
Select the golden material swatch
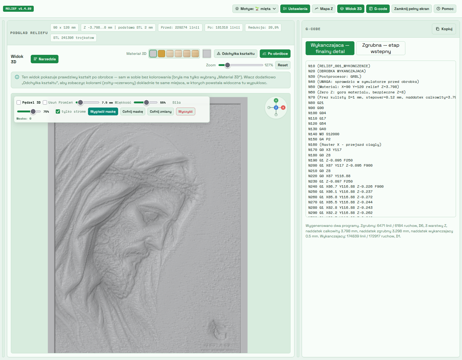point(162,54)
